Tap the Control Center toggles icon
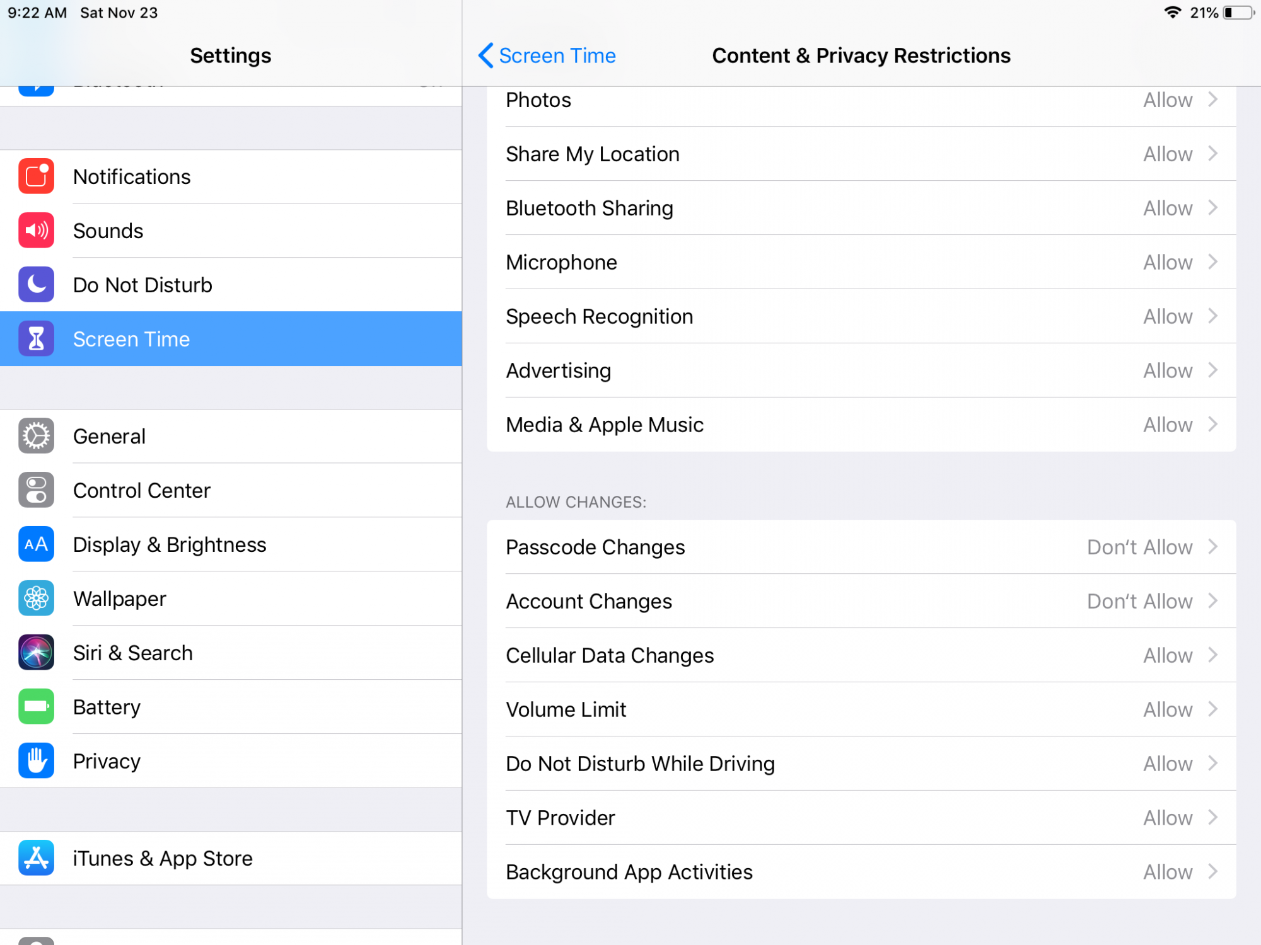 click(x=36, y=490)
